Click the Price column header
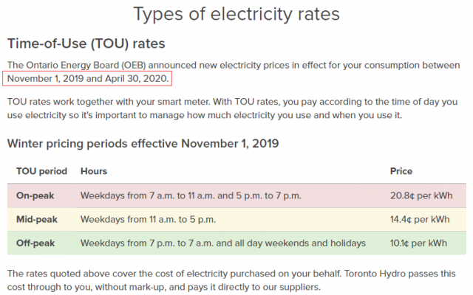The width and height of the screenshot is (473, 295). (401, 171)
